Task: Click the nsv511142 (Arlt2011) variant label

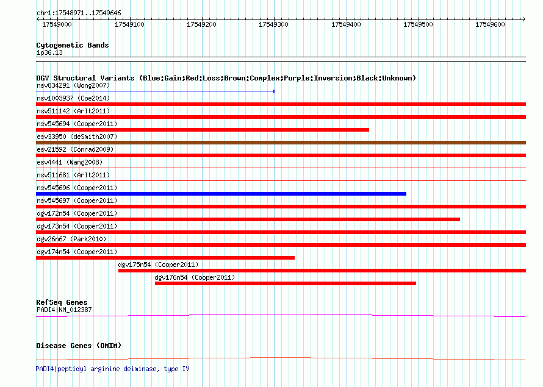Action: (x=73, y=111)
